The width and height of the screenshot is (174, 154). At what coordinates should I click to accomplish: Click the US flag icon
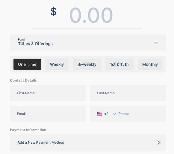(x=99, y=114)
